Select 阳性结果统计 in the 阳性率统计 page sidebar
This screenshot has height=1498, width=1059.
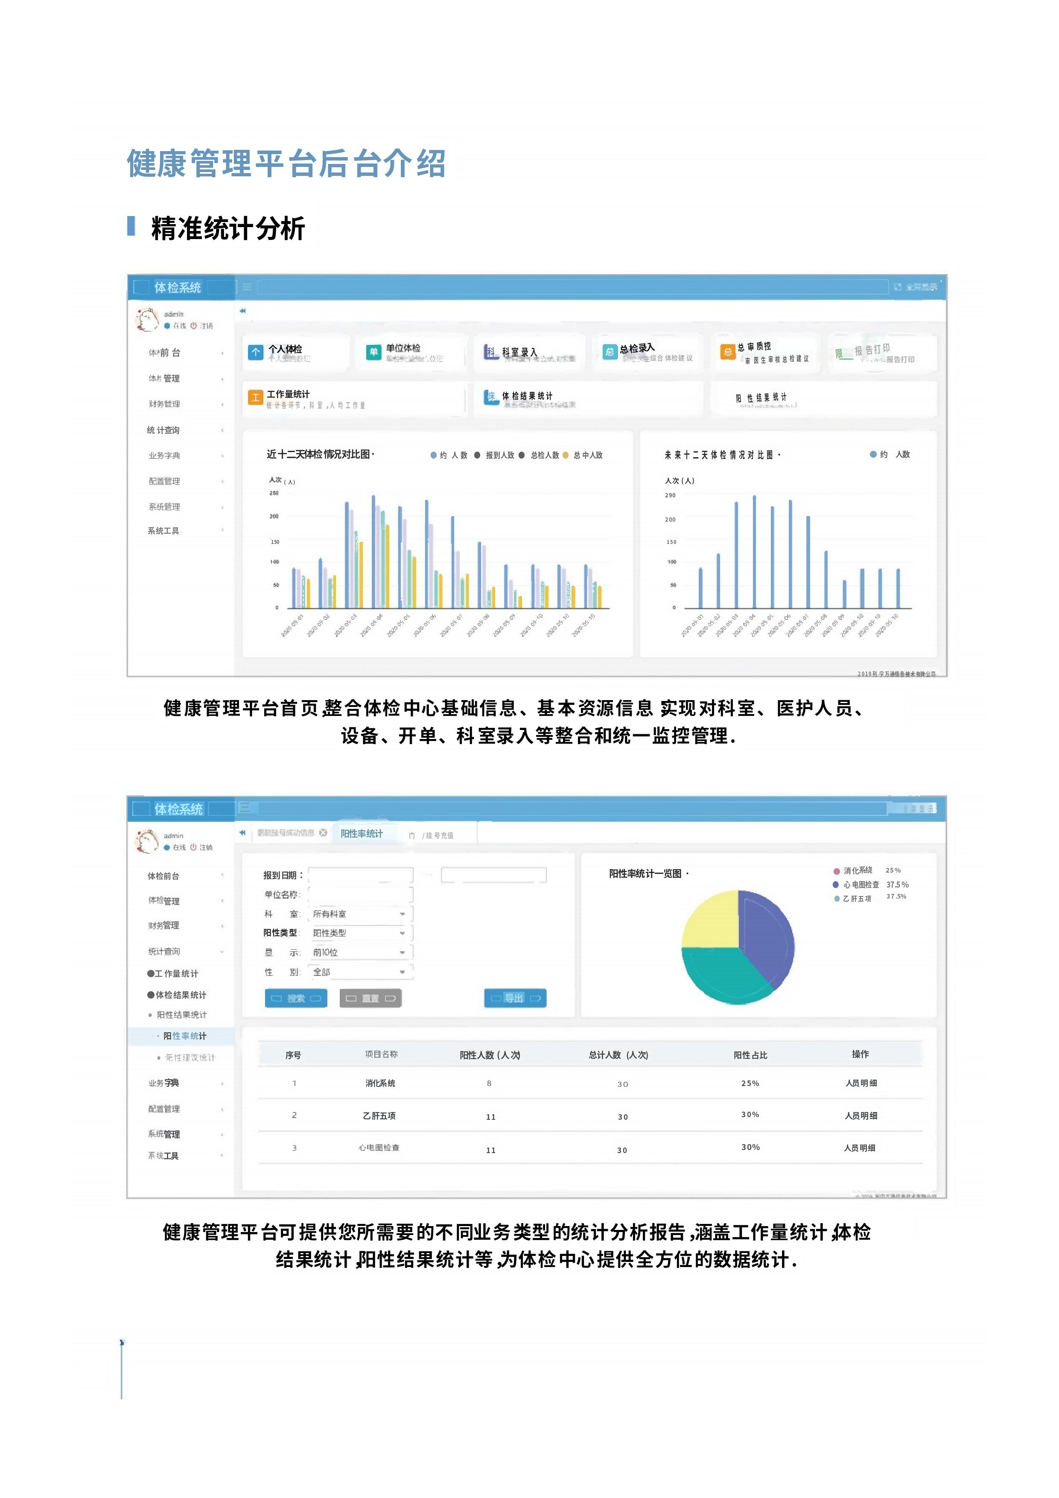(x=178, y=1015)
